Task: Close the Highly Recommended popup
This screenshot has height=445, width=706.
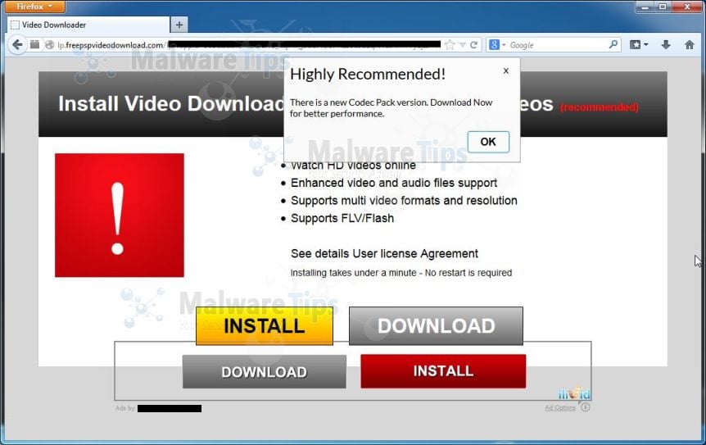Action: [x=506, y=70]
